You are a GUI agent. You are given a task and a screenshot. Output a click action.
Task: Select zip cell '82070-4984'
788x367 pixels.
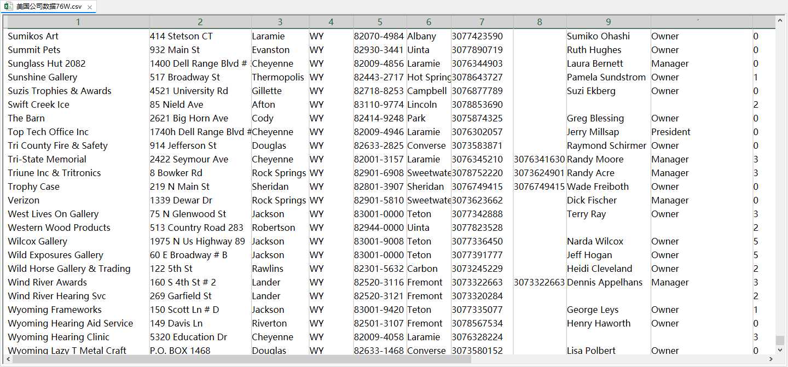pyautogui.click(x=380, y=36)
